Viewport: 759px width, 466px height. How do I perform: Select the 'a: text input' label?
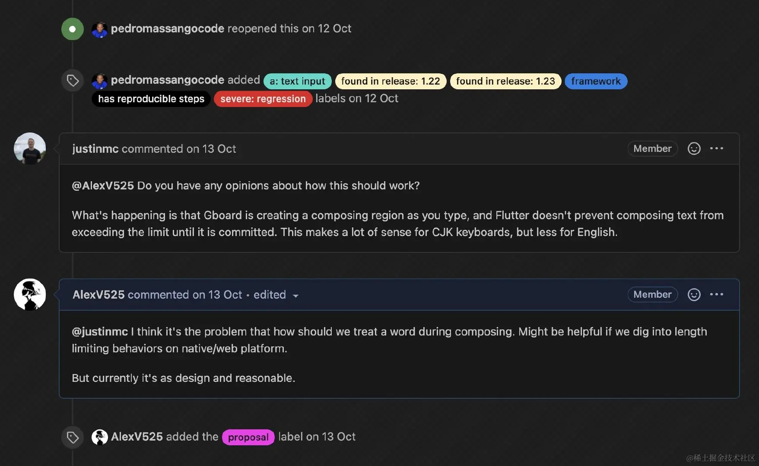297,81
